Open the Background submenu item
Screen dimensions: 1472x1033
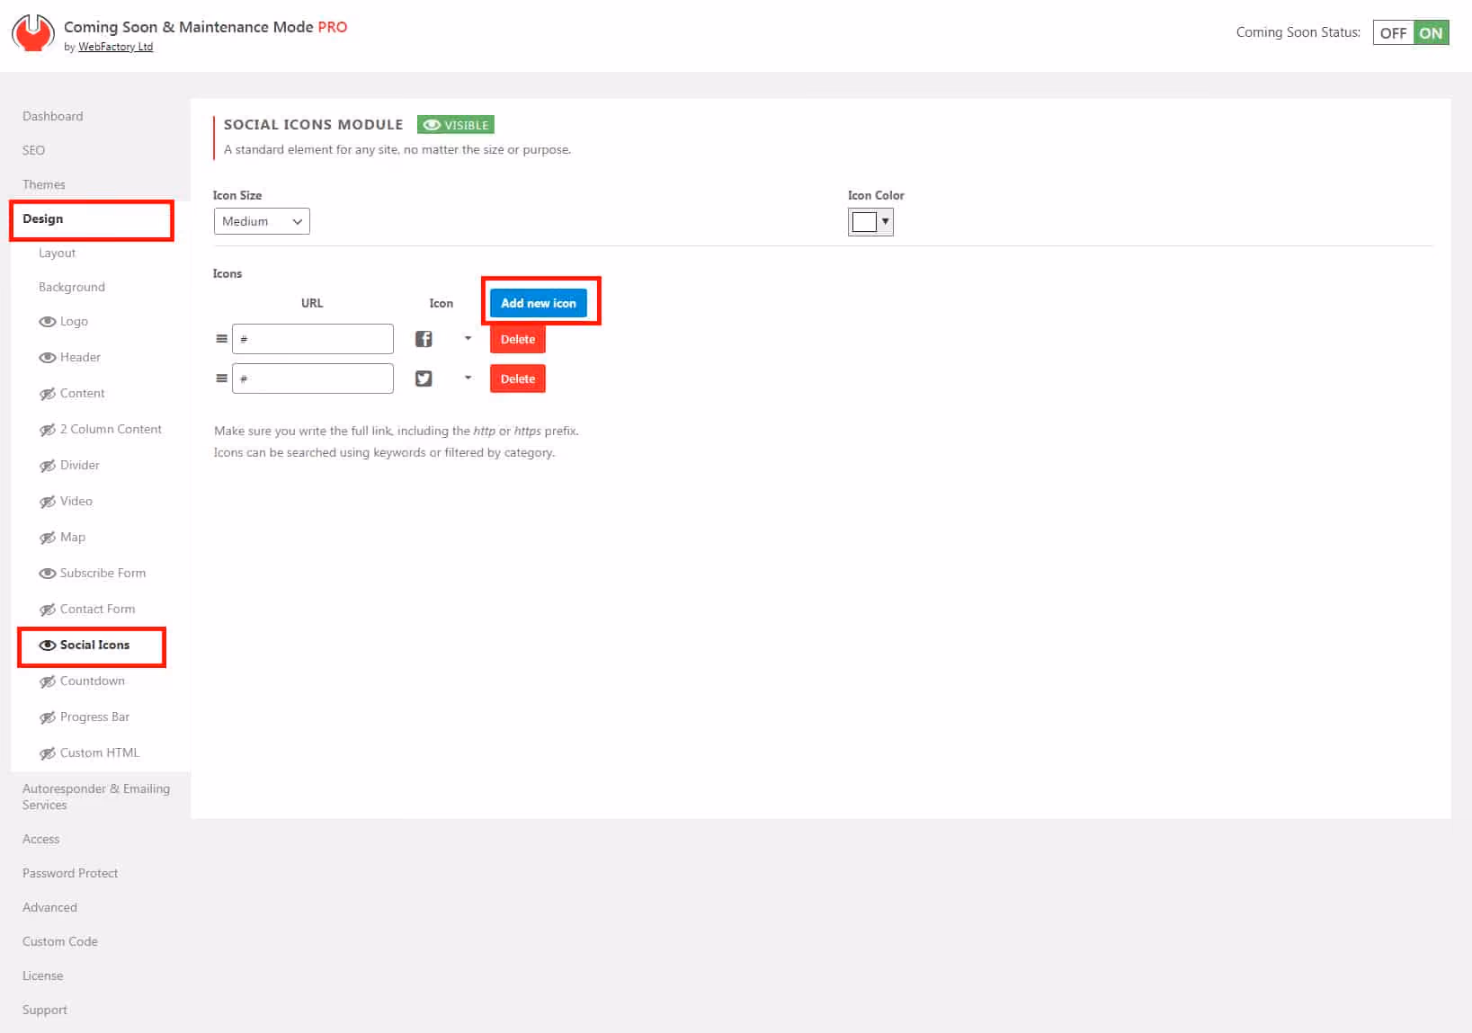(72, 287)
